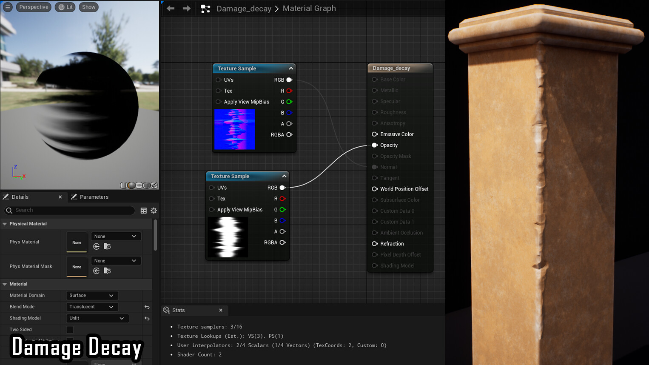The height and width of the screenshot is (365, 649).
Task: Click the use-selected-asset arrow for Phys Material
Action: coord(97,246)
